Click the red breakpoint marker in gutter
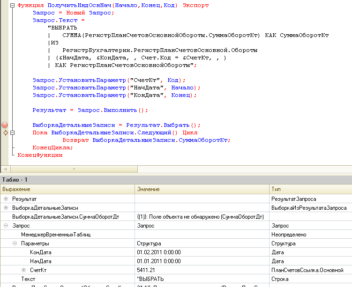Image resolution: width=352 pixels, height=287 pixels. [5, 125]
